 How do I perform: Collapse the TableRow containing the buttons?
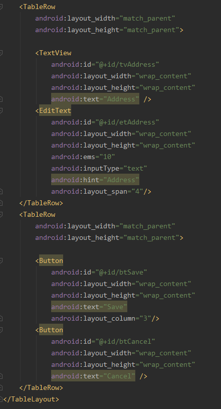point(1,214)
